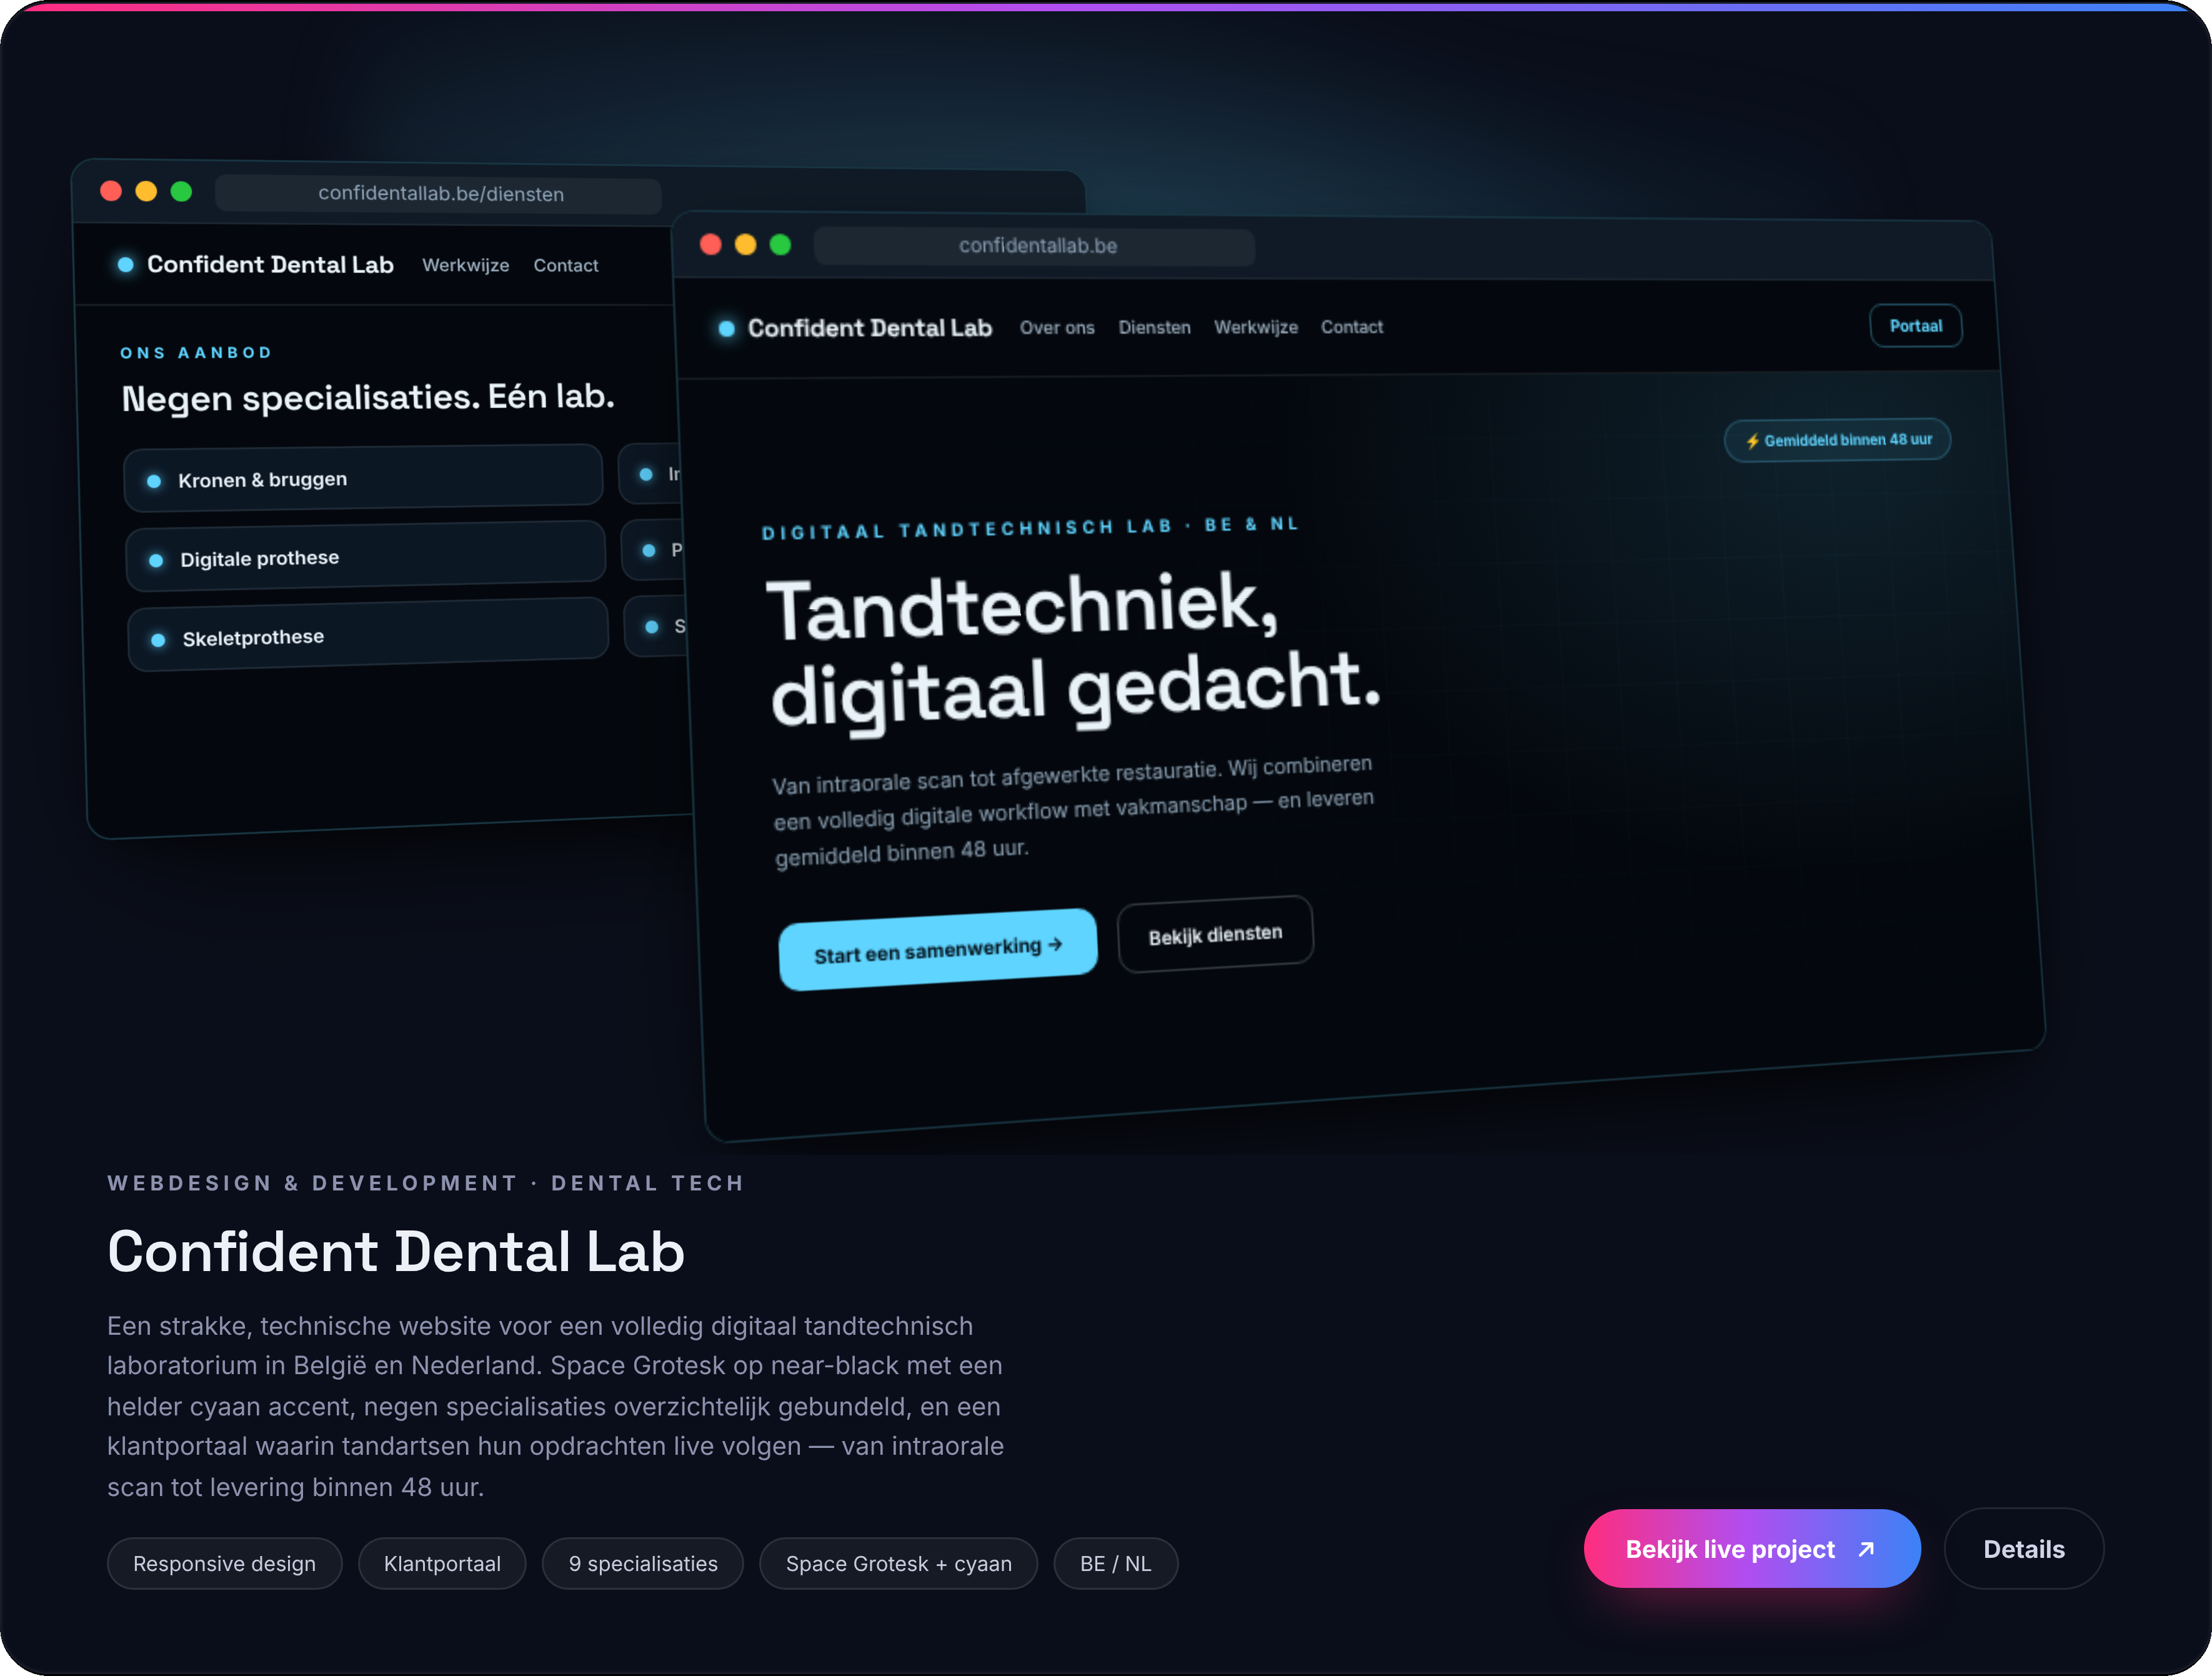The image size is (2212, 1676).
Task: Click Confident Dental Lab logo in back window
Action: click(x=256, y=265)
